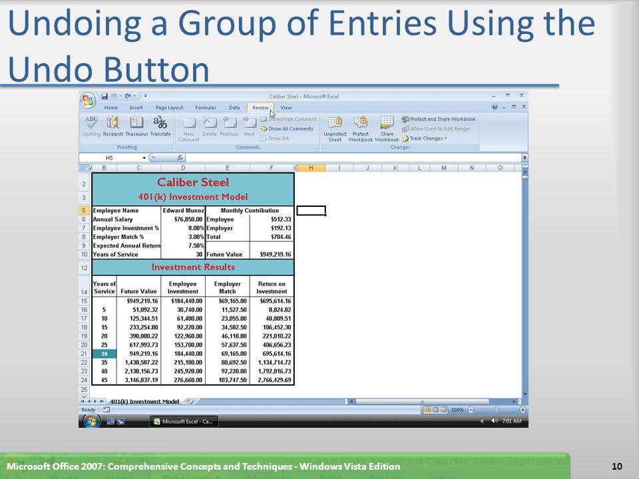This screenshot has width=639, height=479.
Task: Click the Caliber Steel title cell
Action: (x=193, y=182)
